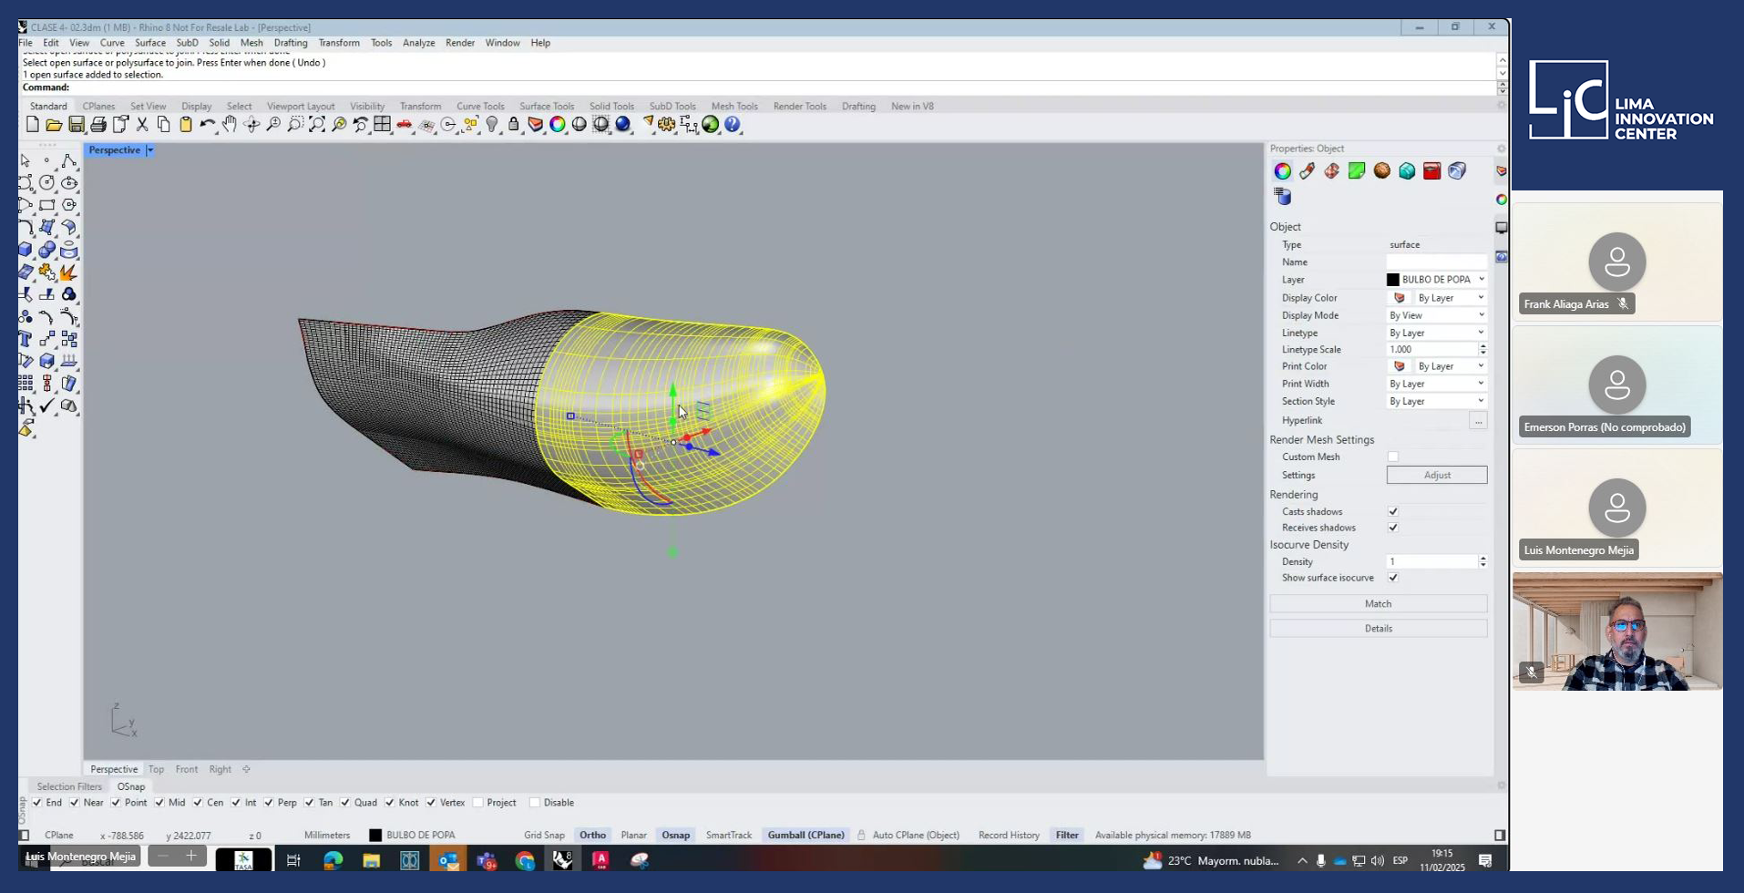This screenshot has width=1744, height=893.
Task: Open the Help question mark icon
Action: click(x=733, y=125)
